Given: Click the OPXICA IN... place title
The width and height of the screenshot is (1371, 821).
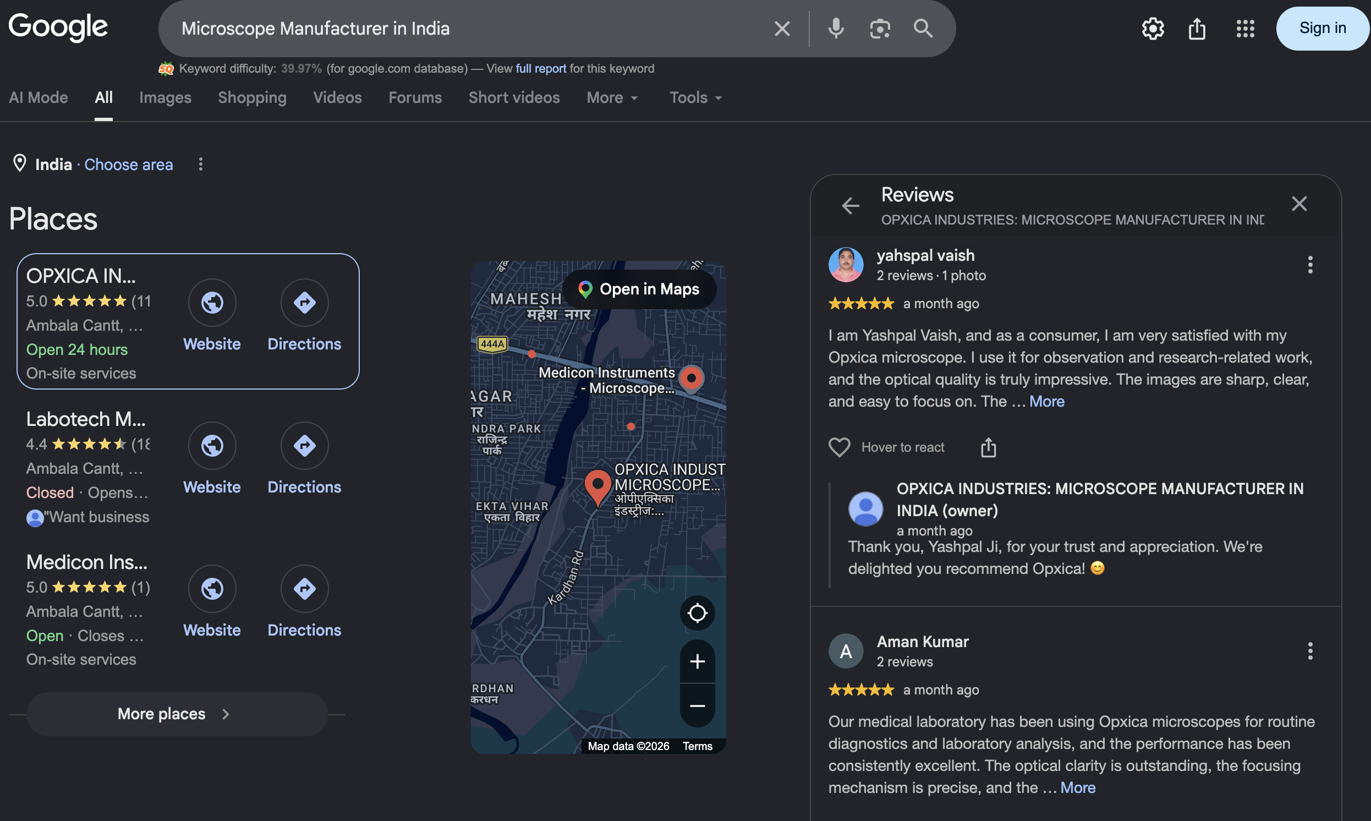Looking at the screenshot, I should (x=81, y=276).
